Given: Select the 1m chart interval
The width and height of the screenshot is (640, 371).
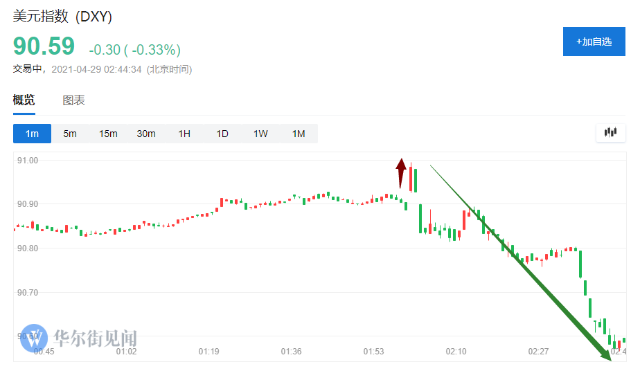Looking at the screenshot, I should (32, 134).
